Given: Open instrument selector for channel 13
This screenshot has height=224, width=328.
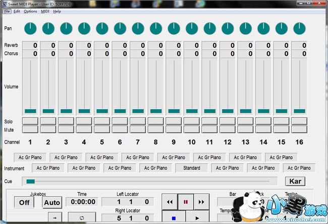Looking at the screenshot, I should pyautogui.click(x=245, y=158).
